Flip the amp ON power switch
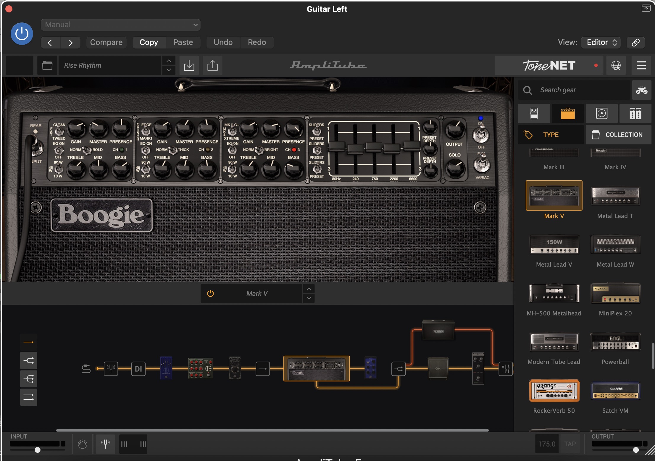655x461 pixels. (x=481, y=134)
